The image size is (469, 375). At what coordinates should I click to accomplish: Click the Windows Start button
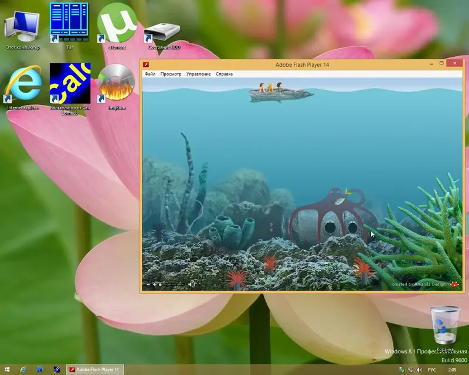tap(6, 370)
